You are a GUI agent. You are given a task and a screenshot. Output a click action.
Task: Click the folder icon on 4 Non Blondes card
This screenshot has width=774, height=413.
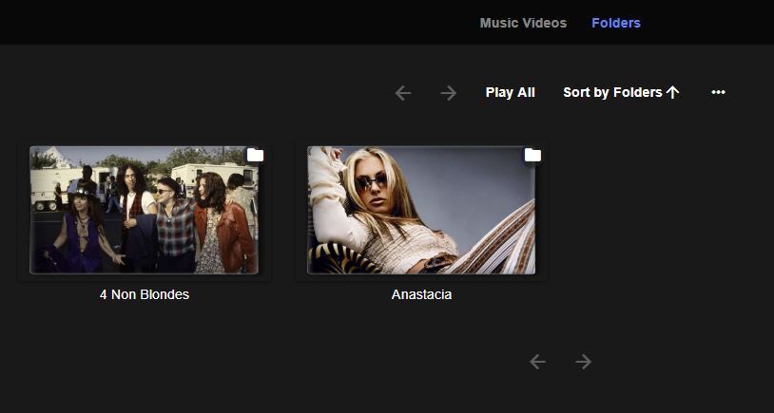[x=255, y=156]
